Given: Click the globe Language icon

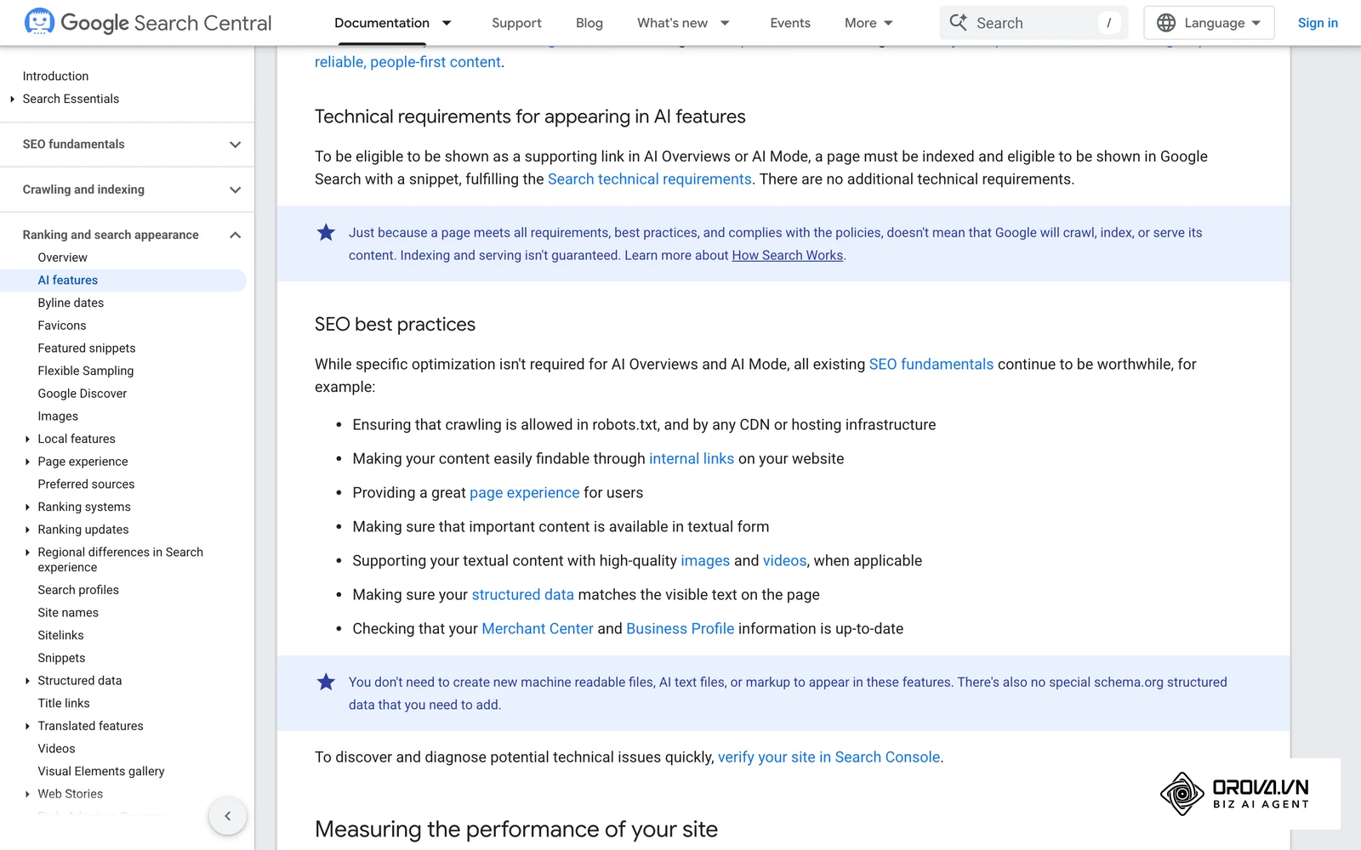Looking at the screenshot, I should pos(1166,23).
